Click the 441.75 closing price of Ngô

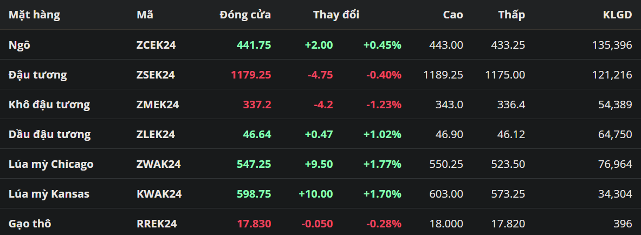point(254,45)
